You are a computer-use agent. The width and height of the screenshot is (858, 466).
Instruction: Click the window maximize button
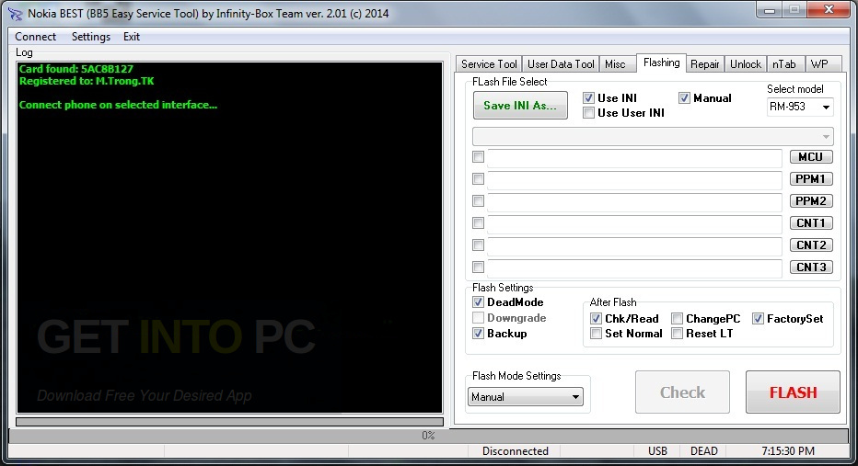794,10
